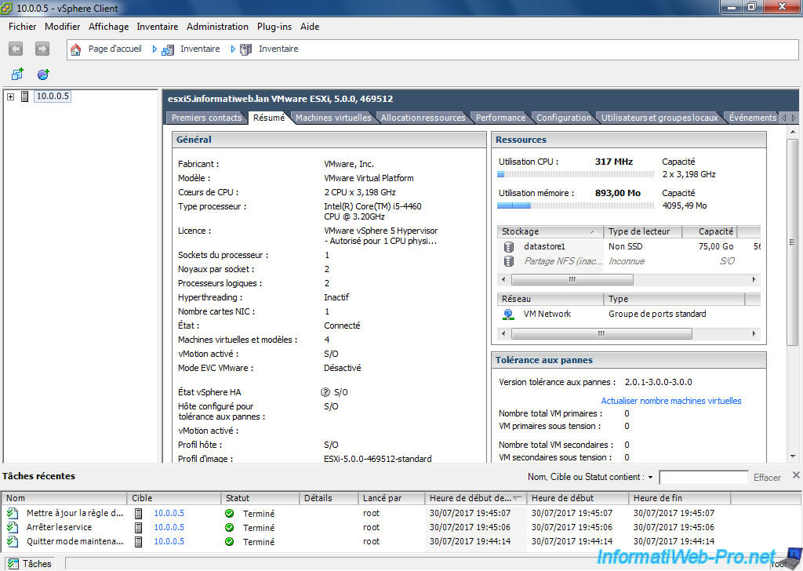Open the Affichage menu
The width and height of the screenshot is (803, 571).
tap(108, 27)
